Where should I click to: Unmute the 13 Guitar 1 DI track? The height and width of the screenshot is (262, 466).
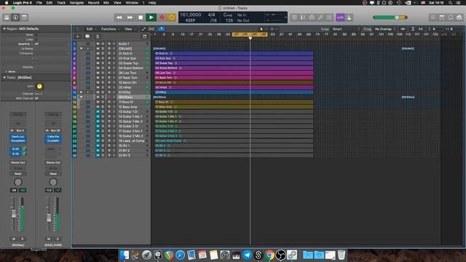(x=98, y=111)
